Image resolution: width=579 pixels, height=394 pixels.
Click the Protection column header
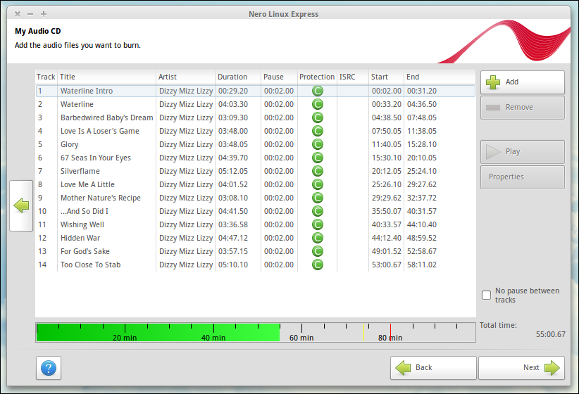point(317,77)
